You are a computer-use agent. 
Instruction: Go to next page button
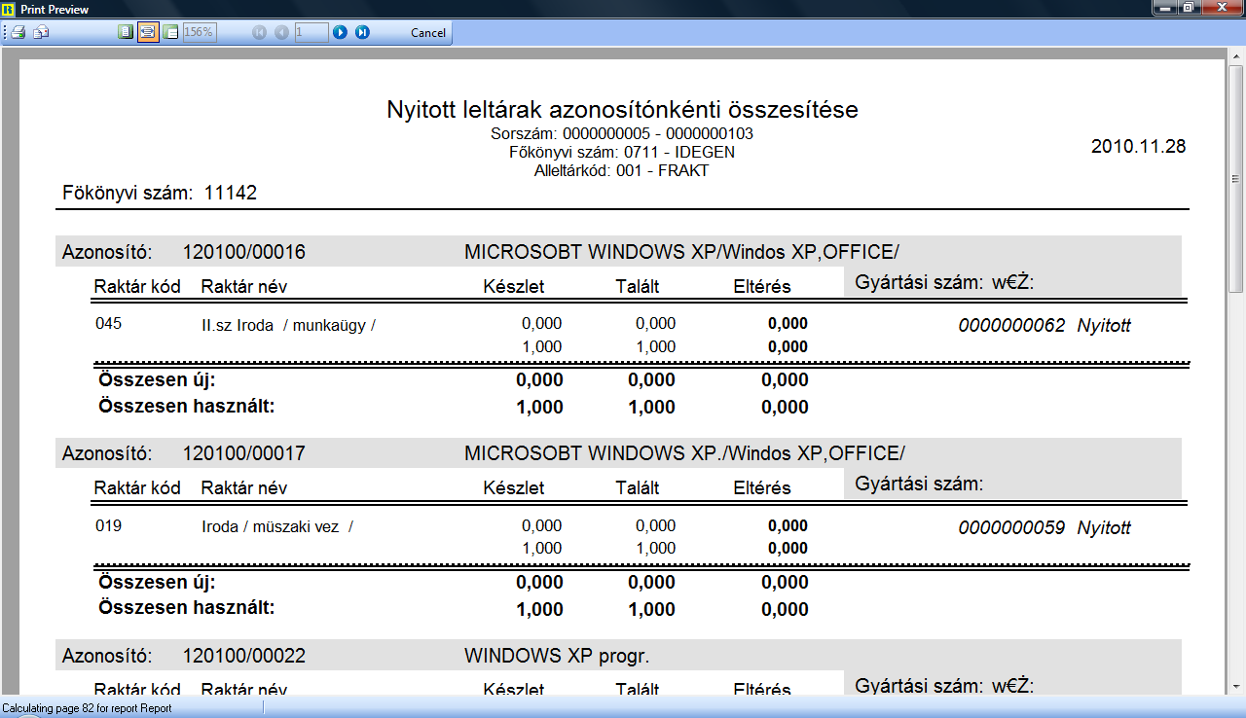pos(340,32)
